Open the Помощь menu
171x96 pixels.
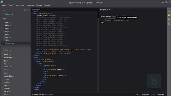coord(47,5)
